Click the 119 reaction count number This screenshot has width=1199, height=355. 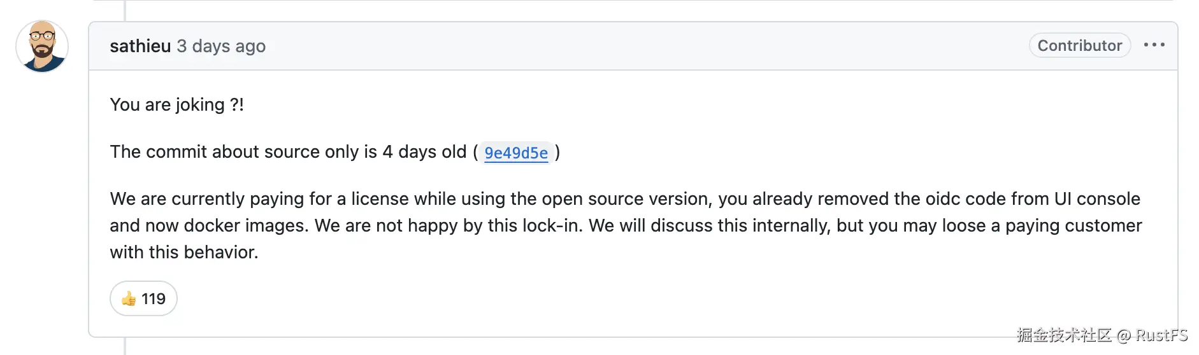(154, 298)
